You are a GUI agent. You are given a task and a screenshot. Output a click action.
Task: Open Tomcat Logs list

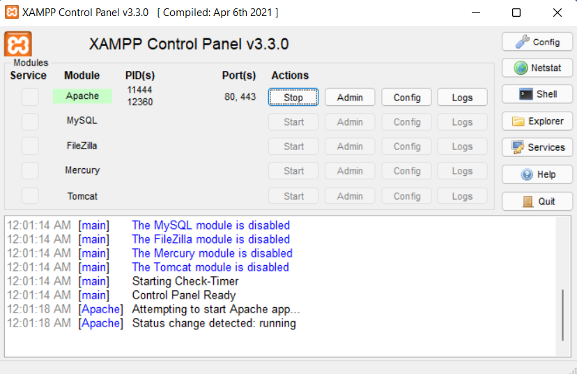(x=462, y=196)
